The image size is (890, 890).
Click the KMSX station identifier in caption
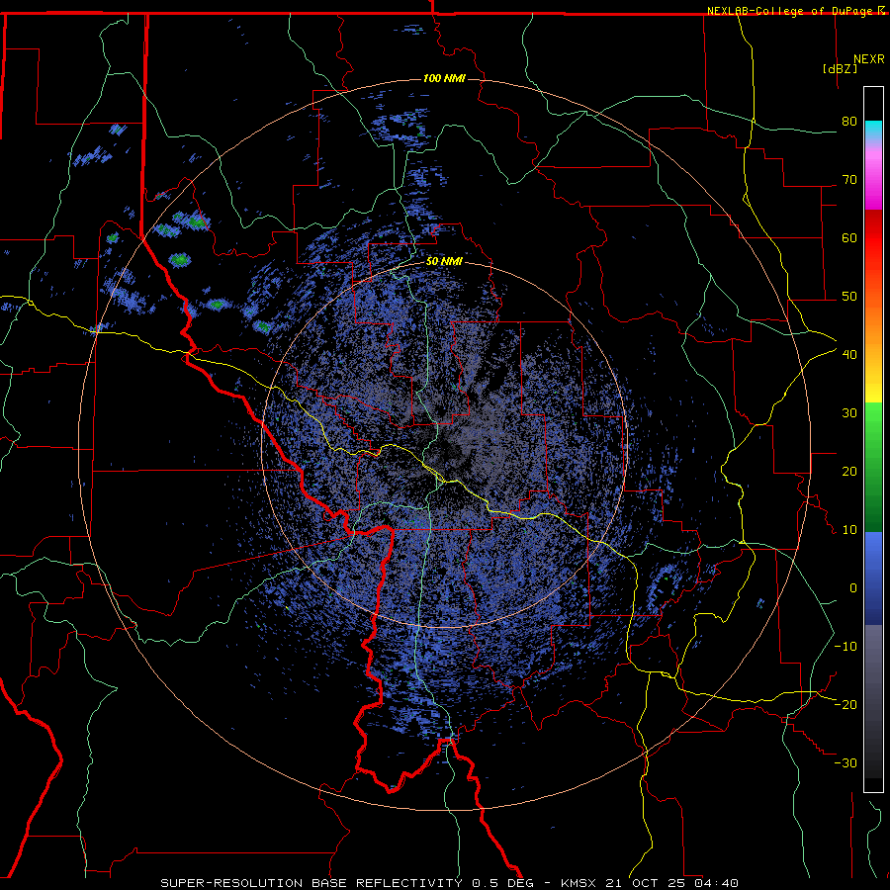580,883
